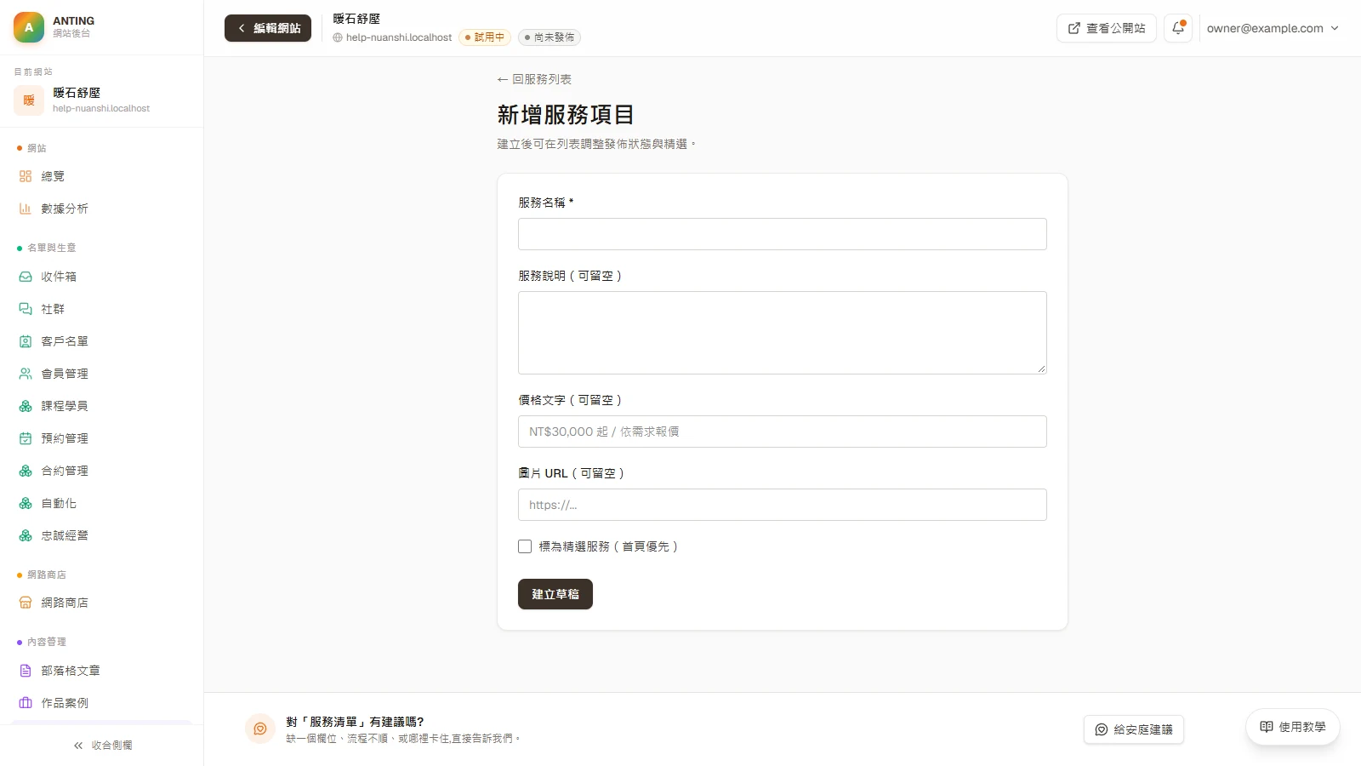The height and width of the screenshot is (766, 1361).
Task: Open 會員管理 in the sidebar
Action: point(102,374)
